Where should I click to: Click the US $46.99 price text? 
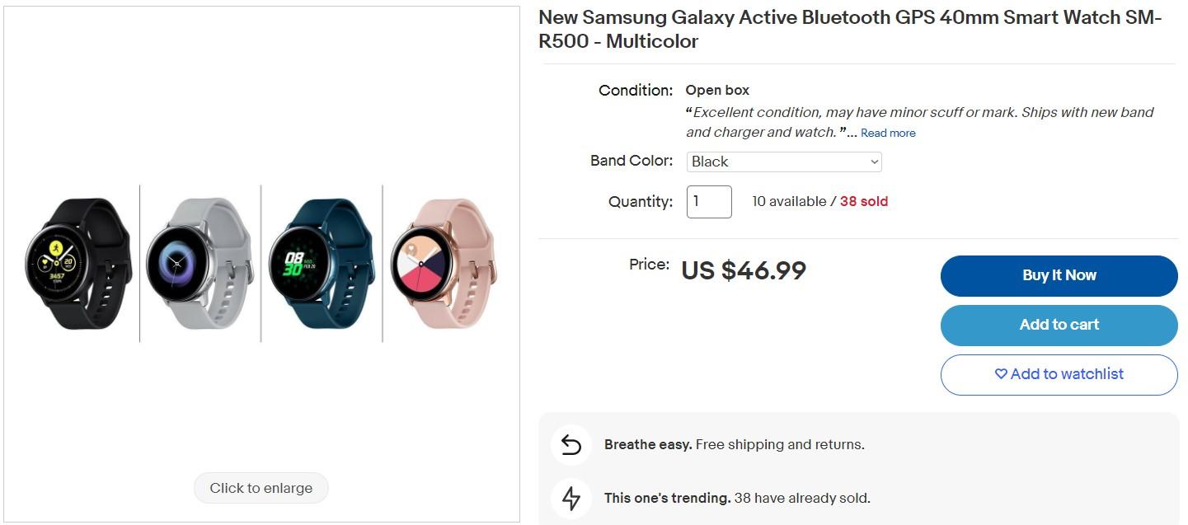[743, 270]
